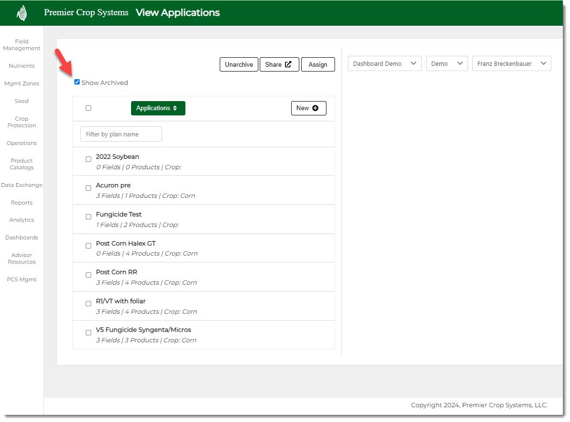Open the Dashboards sidebar section

[x=21, y=237]
